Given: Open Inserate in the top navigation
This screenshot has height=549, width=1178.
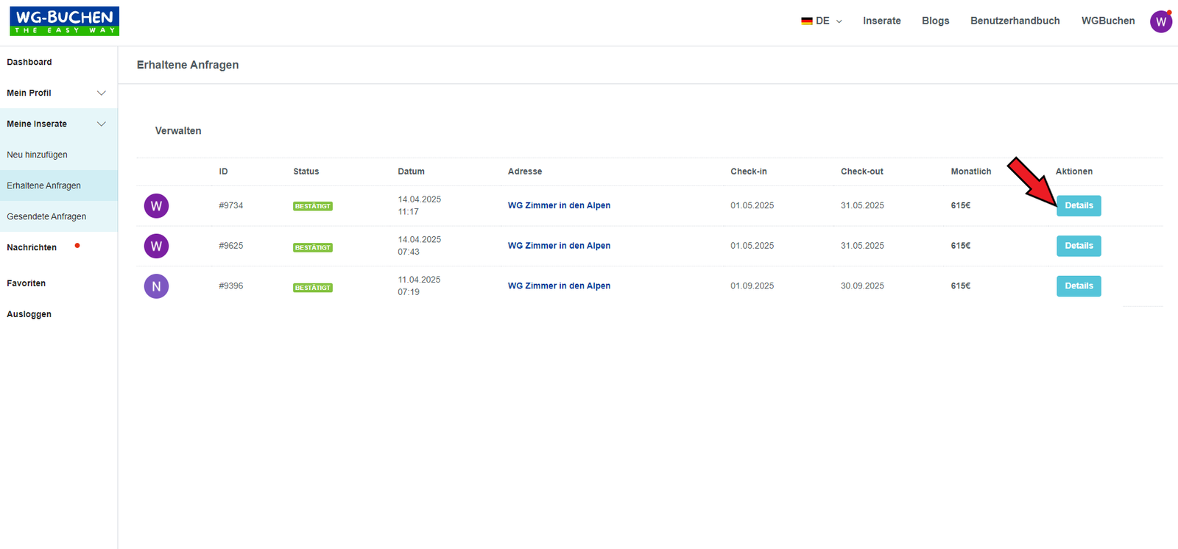Looking at the screenshot, I should tap(882, 21).
